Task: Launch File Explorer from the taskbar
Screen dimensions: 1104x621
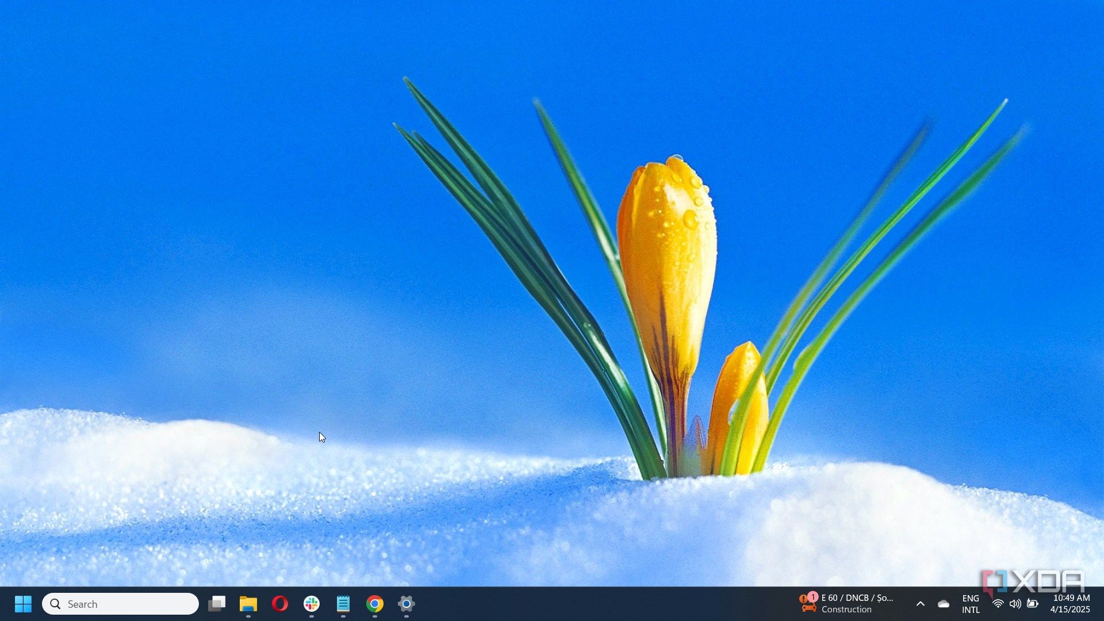Action: 248,604
